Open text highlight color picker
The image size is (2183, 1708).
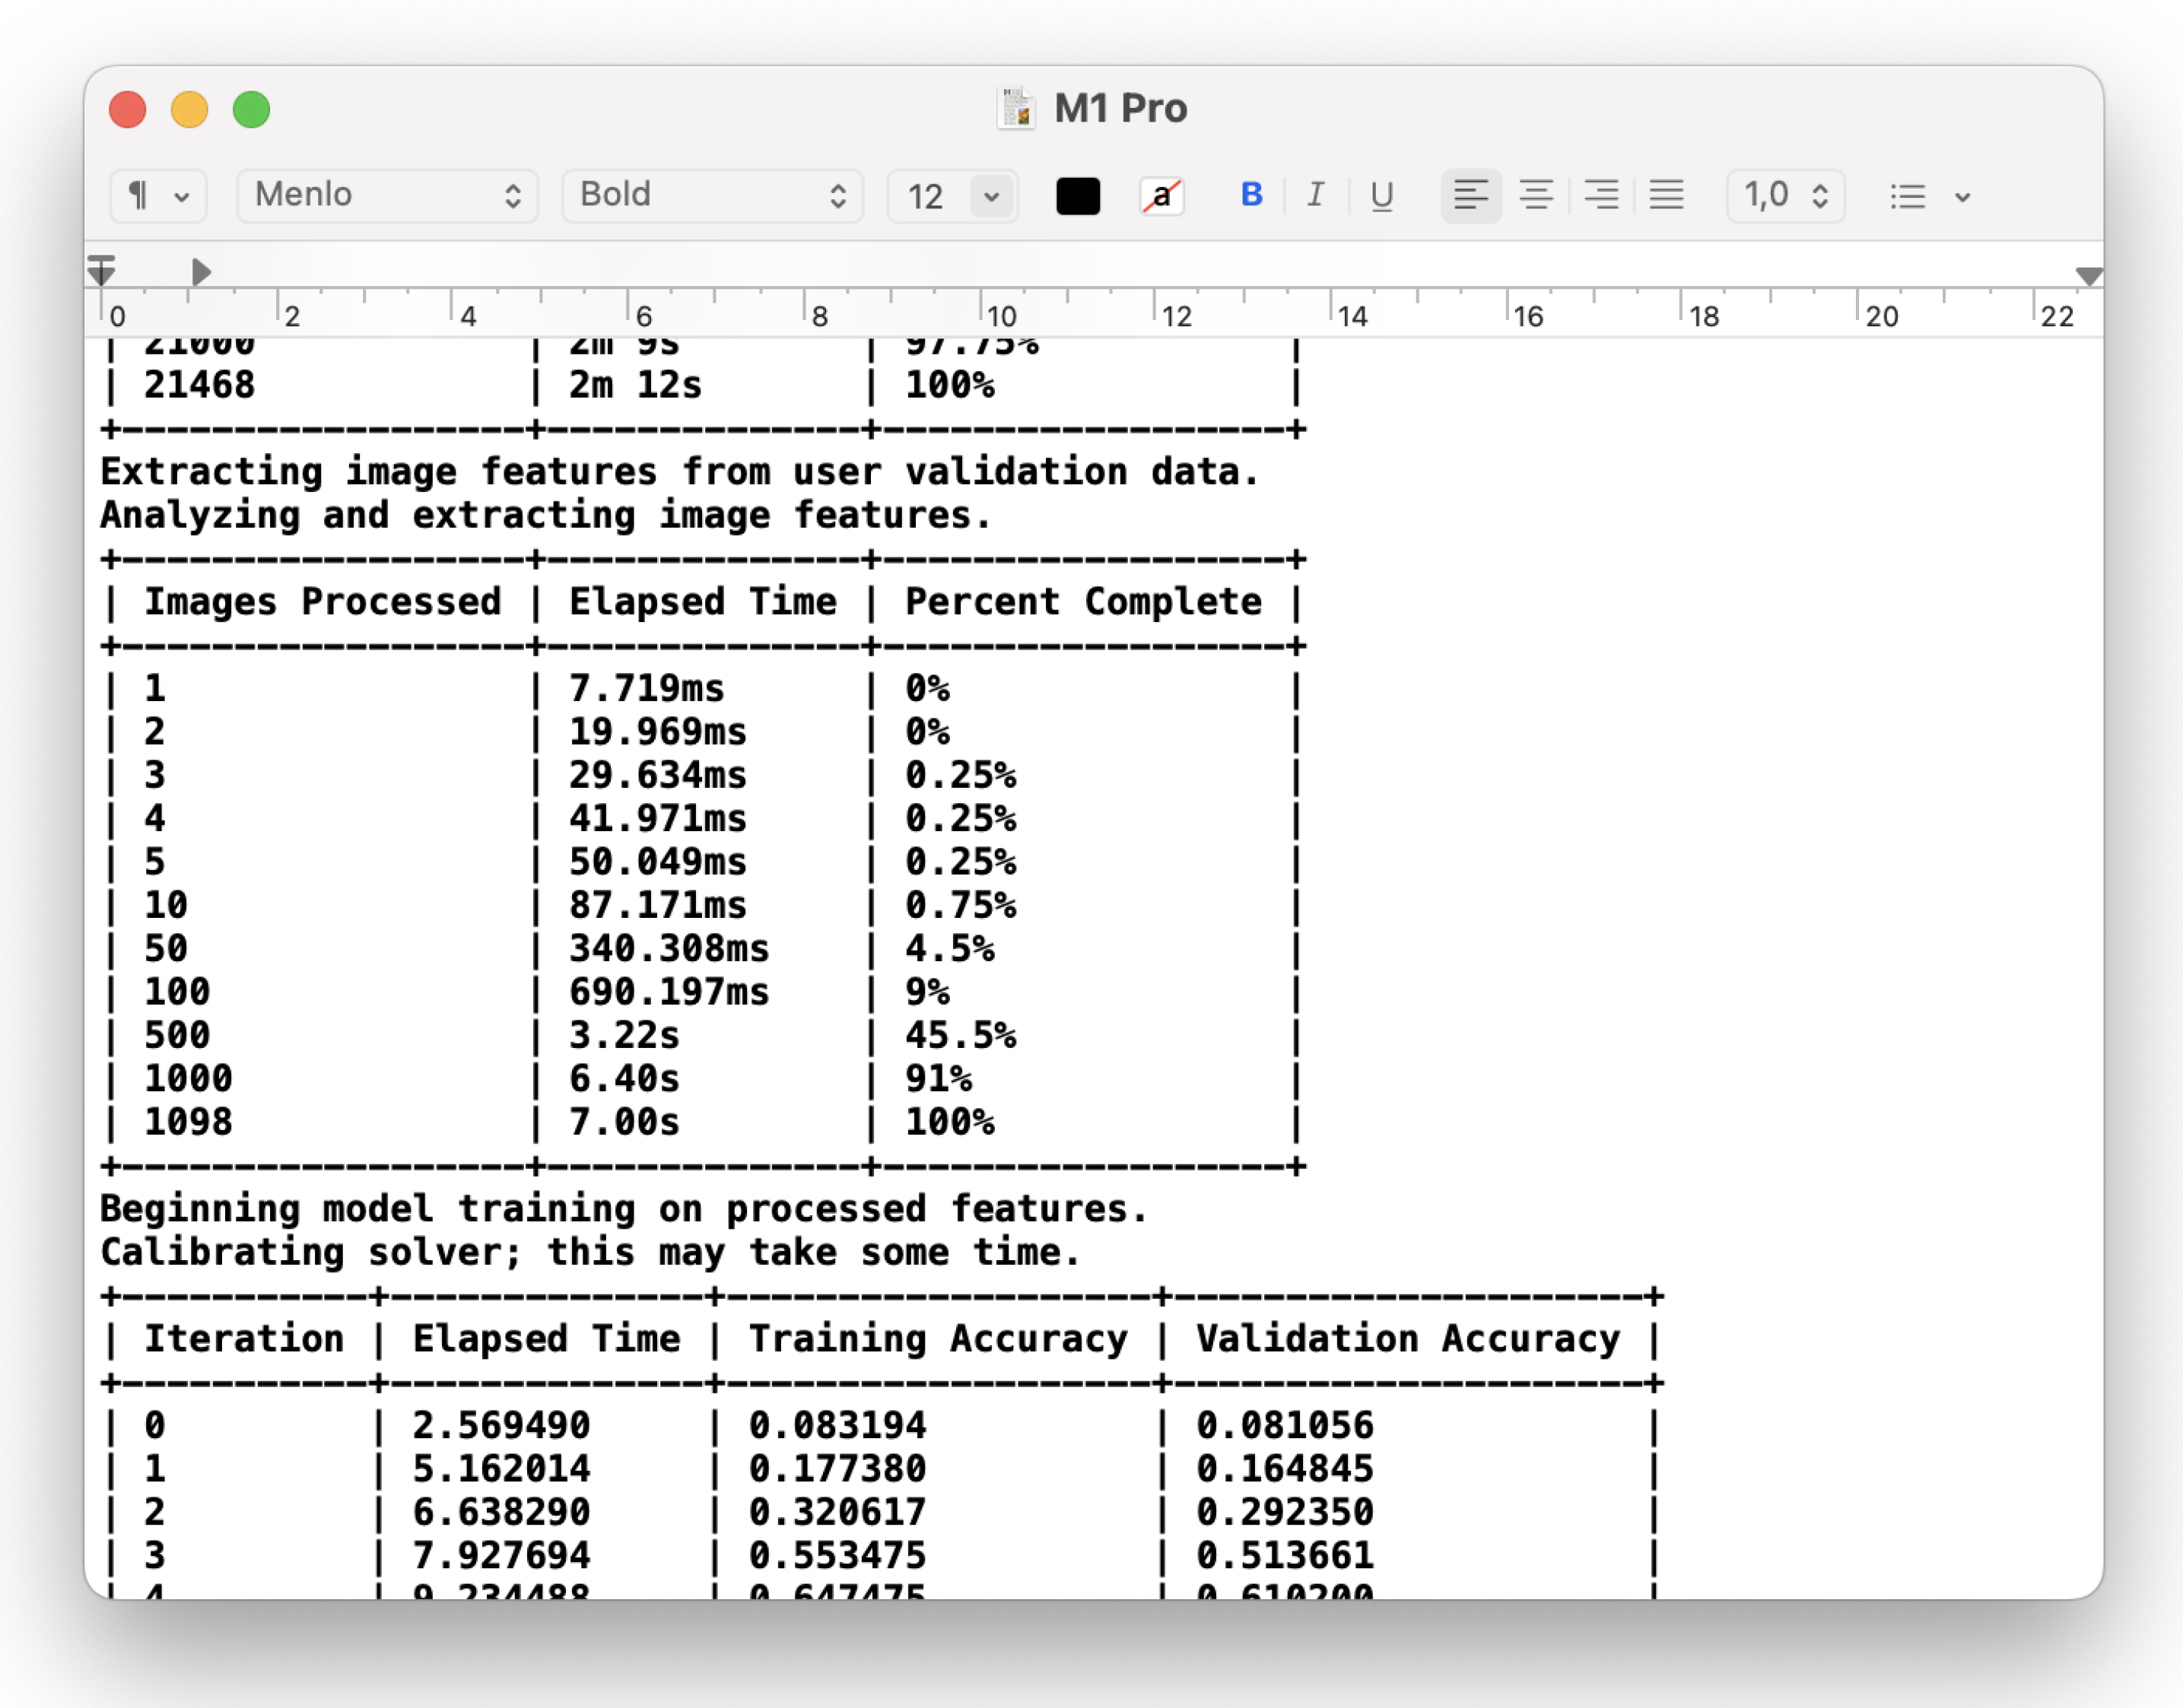(x=1161, y=195)
